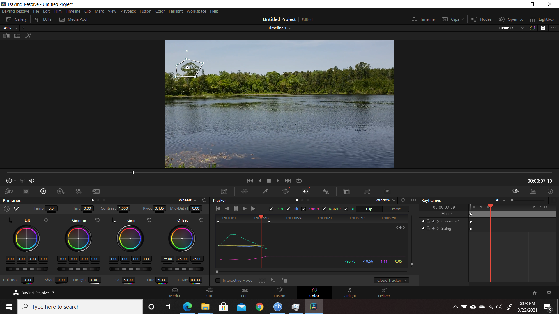Open the Power Window palette icon

coord(285,191)
